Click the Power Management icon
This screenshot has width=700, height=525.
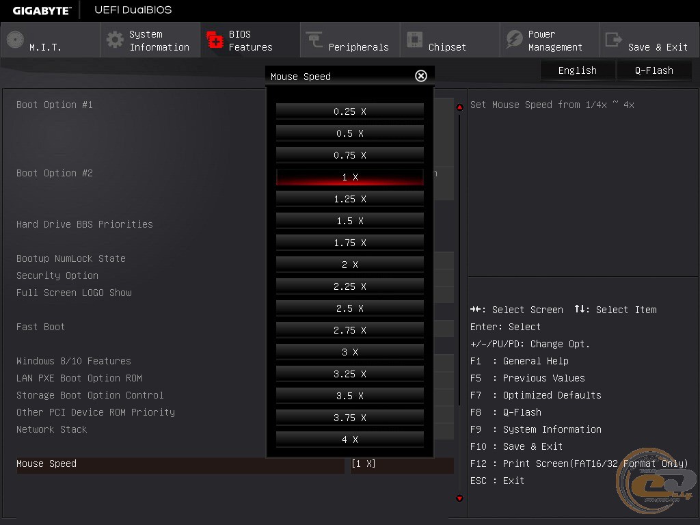514,40
